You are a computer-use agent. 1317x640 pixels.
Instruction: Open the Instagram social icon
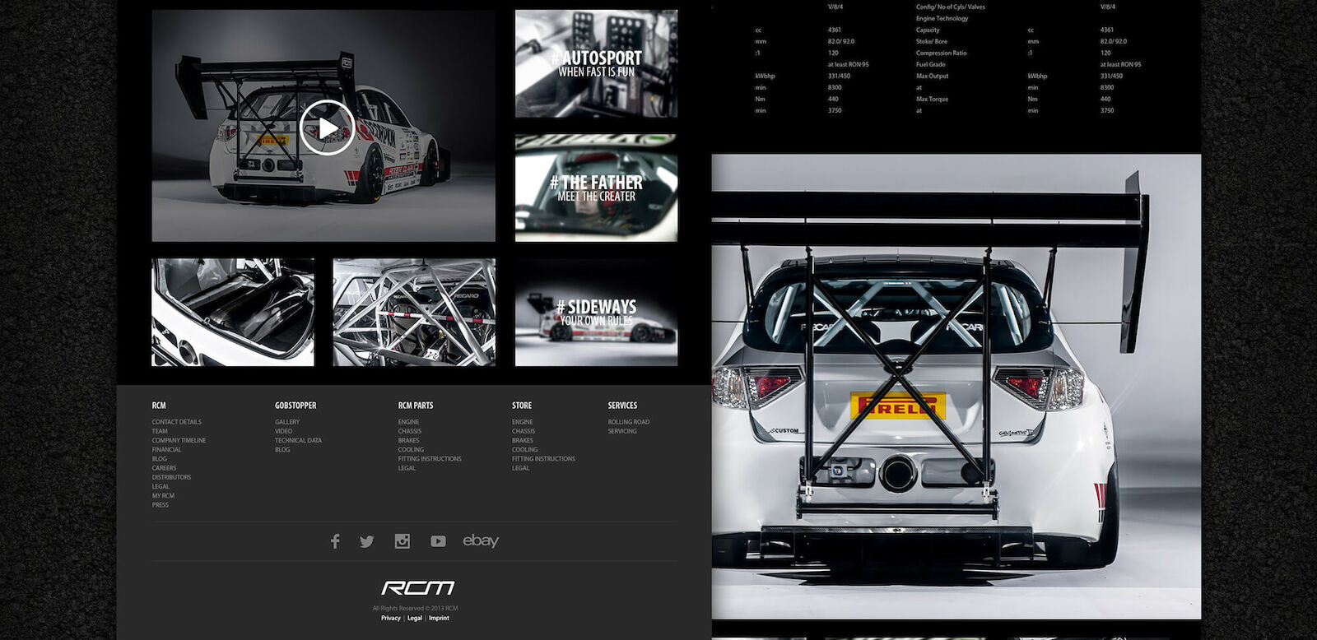click(x=402, y=540)
